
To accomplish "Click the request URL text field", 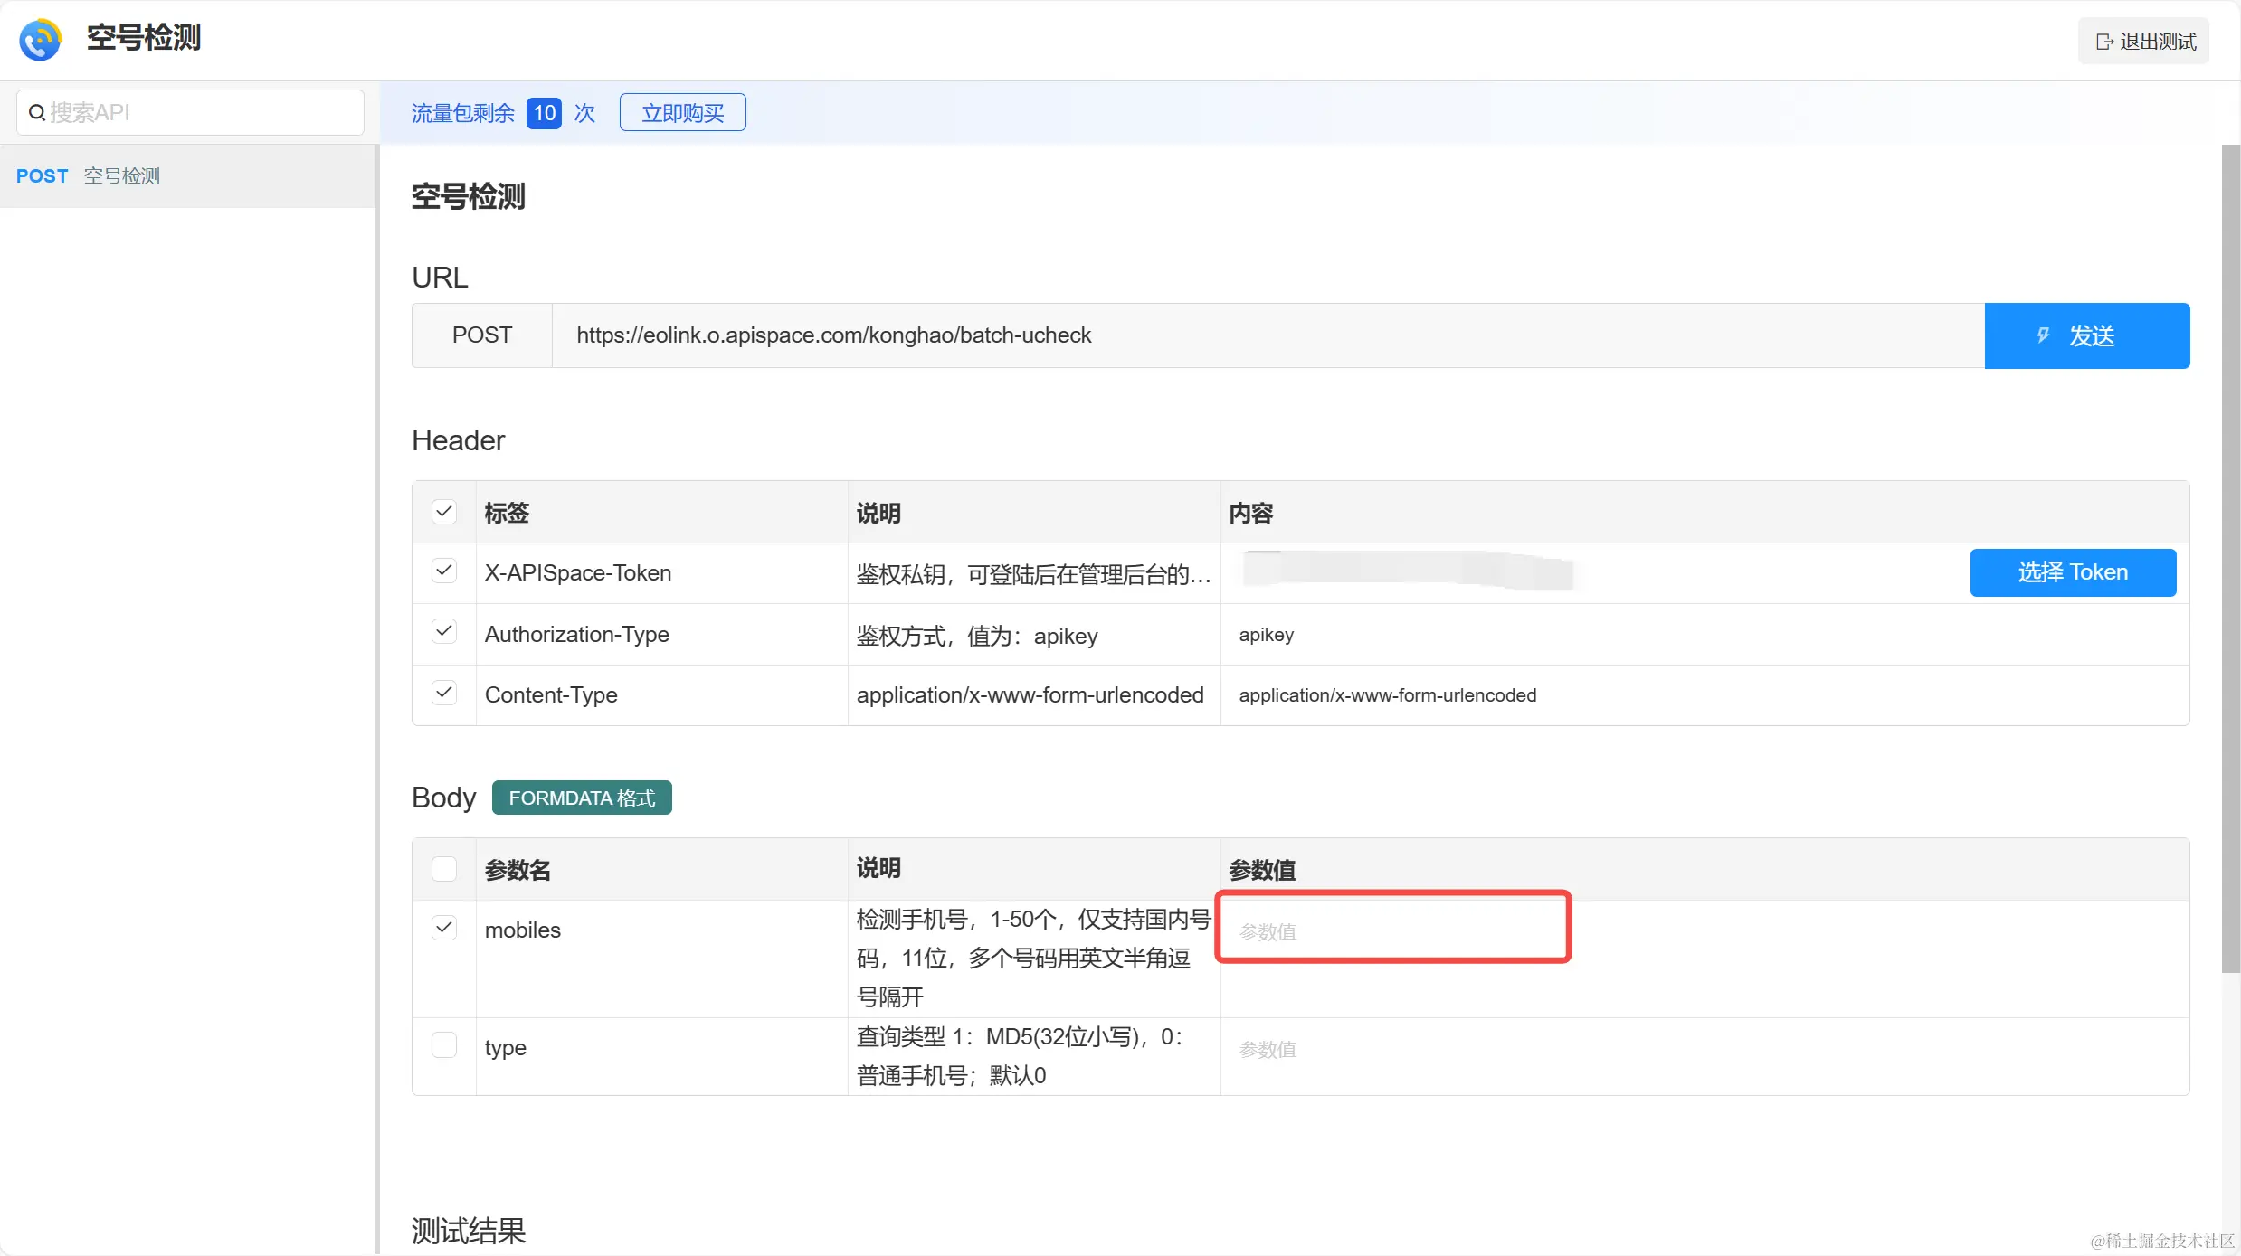I will pyautogui.click(x=1267, y=335).
